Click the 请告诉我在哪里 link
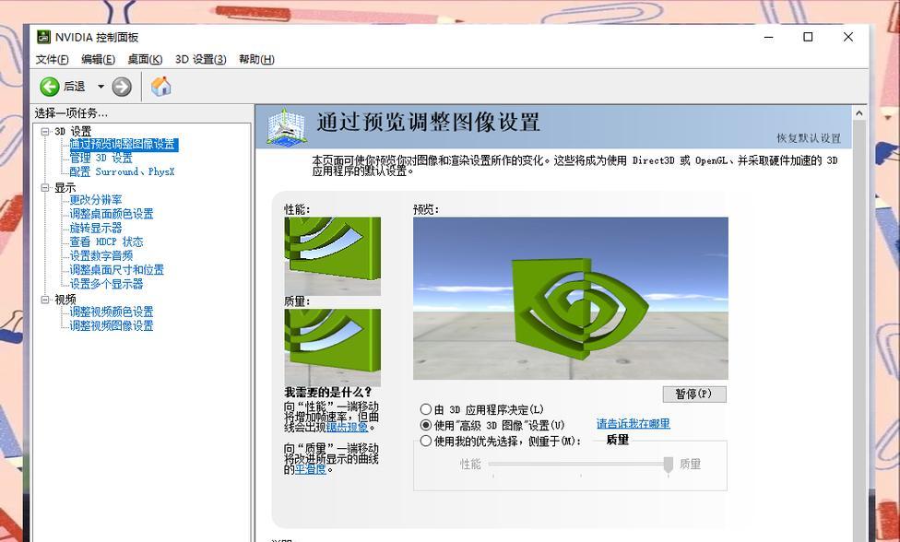This screenshot has width=900, height=542. click(634, 424)
